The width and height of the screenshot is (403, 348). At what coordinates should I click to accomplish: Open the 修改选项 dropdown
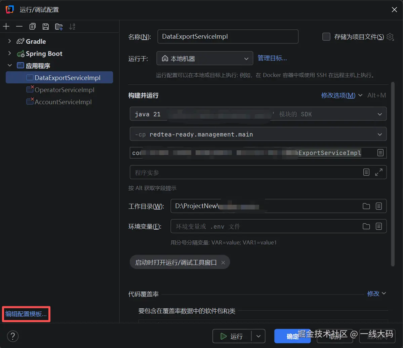tap(341, 95)
